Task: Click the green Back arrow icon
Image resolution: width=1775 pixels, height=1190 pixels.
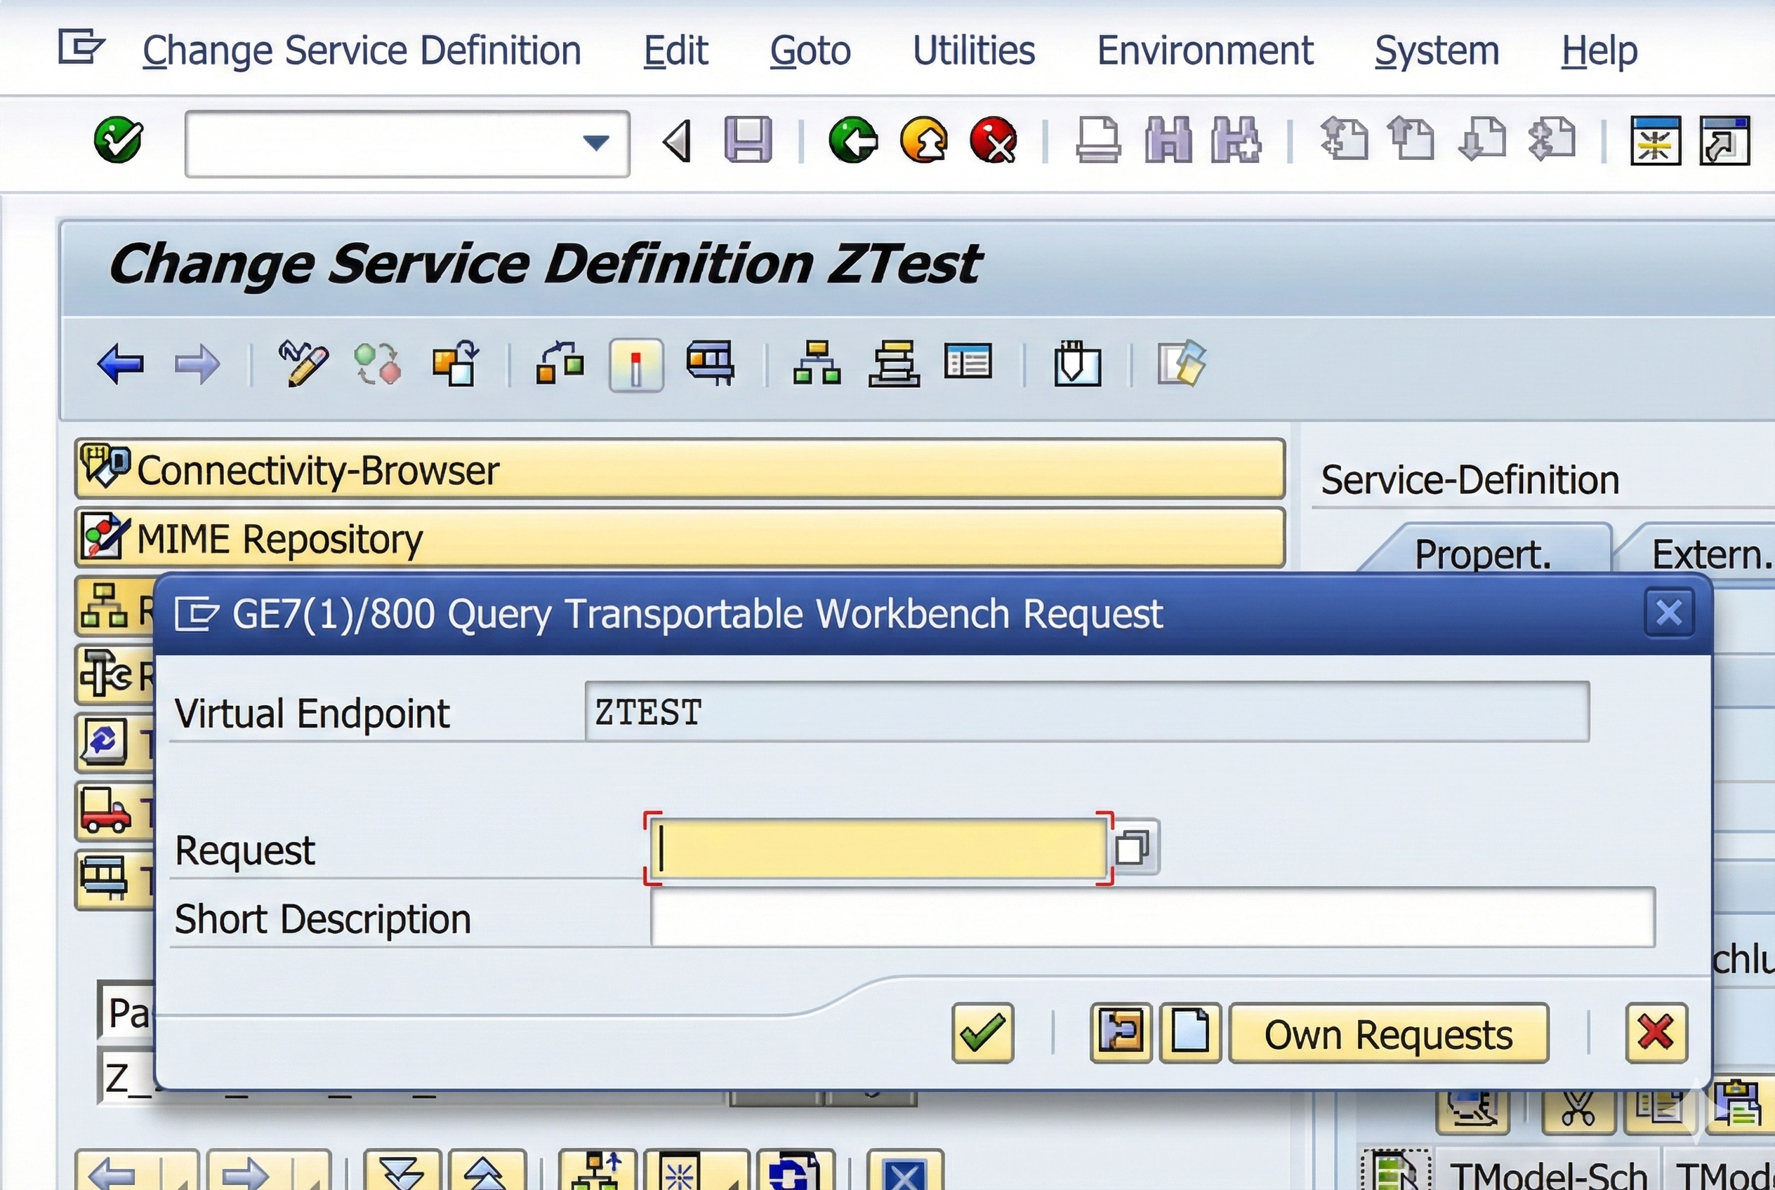Action: (x=853, y=140)
